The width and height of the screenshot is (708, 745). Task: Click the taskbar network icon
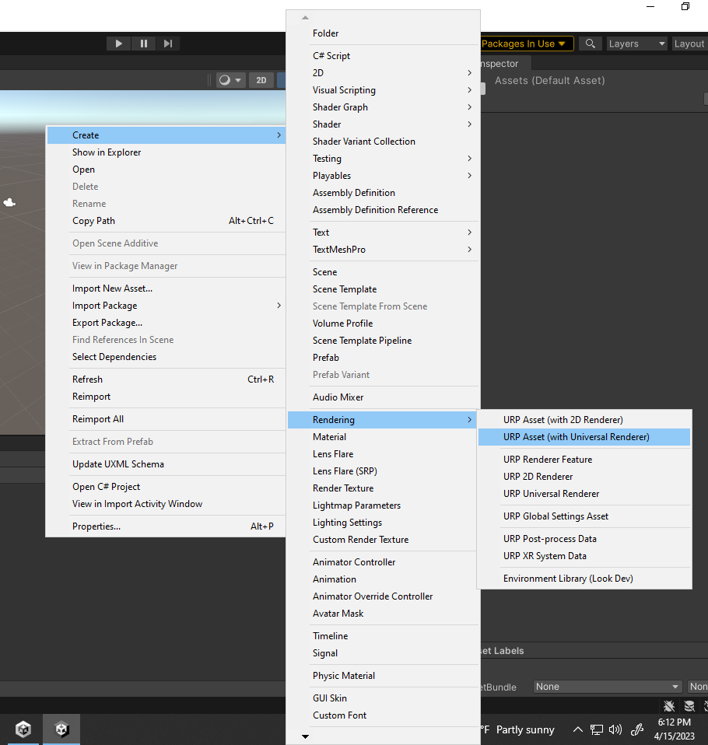(x=597, y=729)
